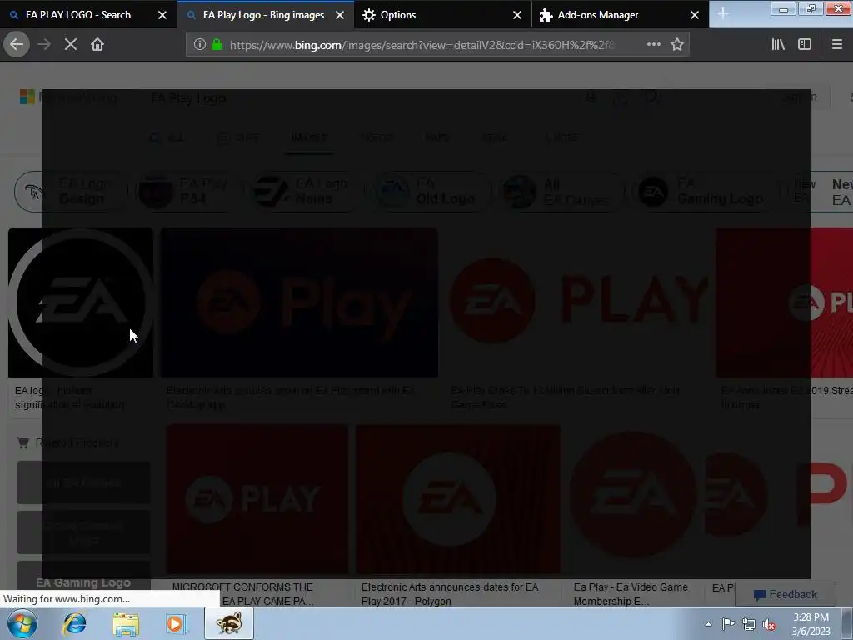This screenshot has width=853, height=640.
Task: Open page actions three-dot menu
Action: (653, 45)
